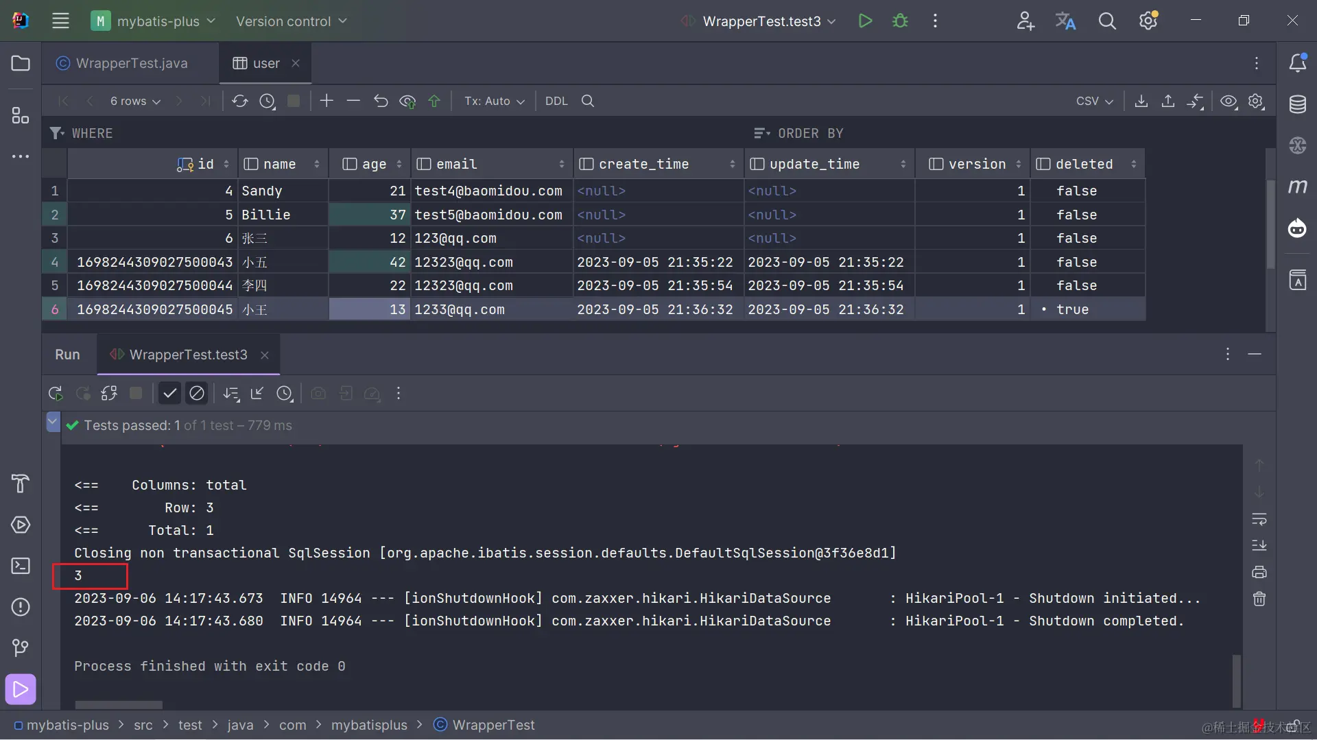The width and height of the screenshot is (1317, 740).
Task: Open ORDER BY sort options
Action: (799, 133)
